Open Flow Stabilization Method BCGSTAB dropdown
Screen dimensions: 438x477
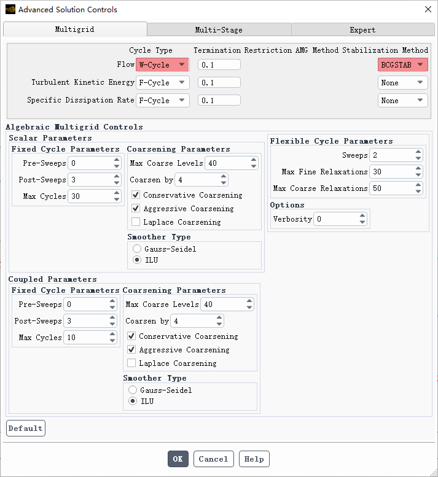click(x=402, y=64)
